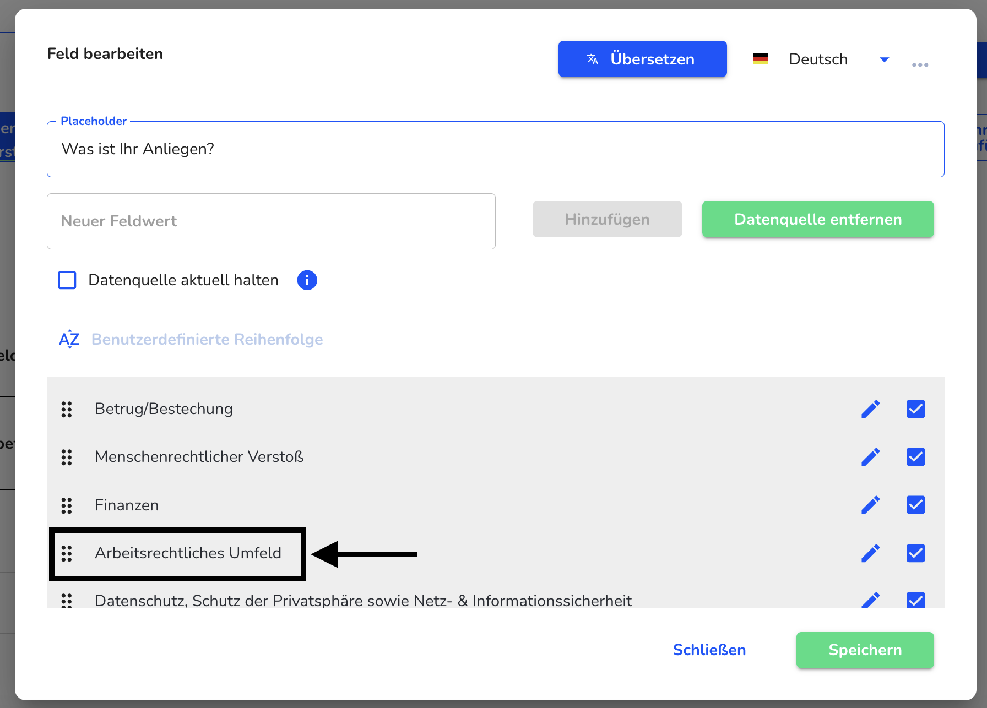
Task: Open the Deutsch language dropdown
Action: click(x=824, y=59)
